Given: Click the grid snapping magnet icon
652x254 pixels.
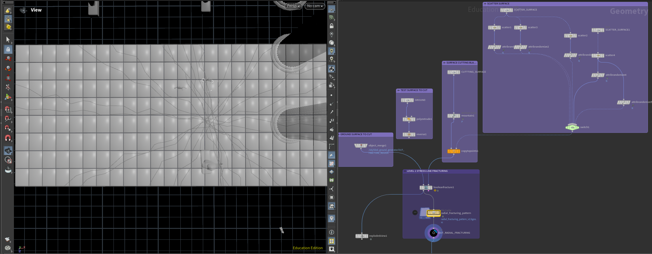Looking at the screenshot, I should click(8, 110).
